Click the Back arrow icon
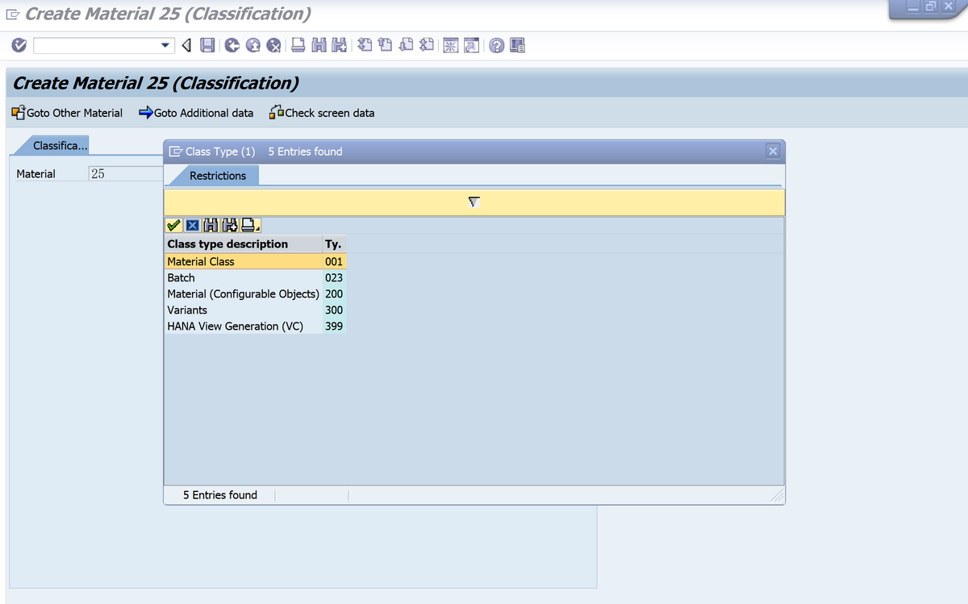Viewport: 968px width, 604px height. pyautogui.click(x=186, y=45)
